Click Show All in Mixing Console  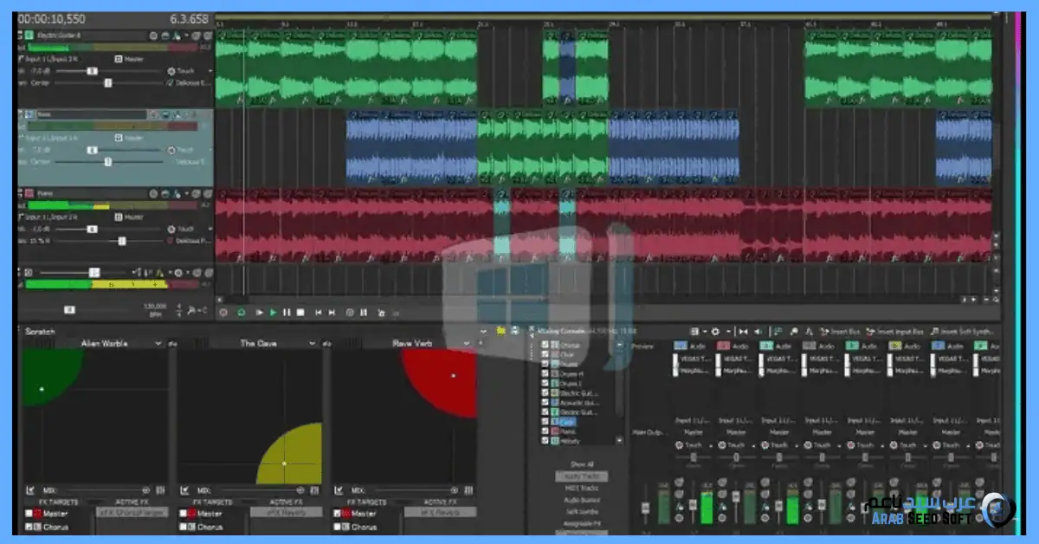(582, 465)
